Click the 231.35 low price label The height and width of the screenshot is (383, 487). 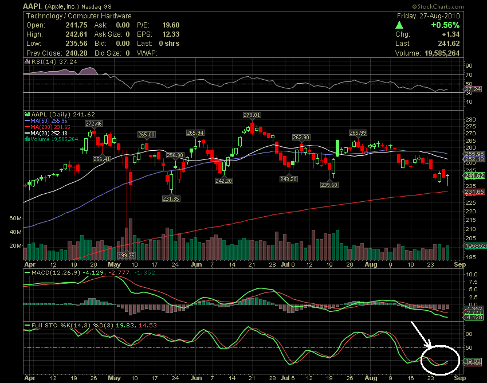[171, 198]
